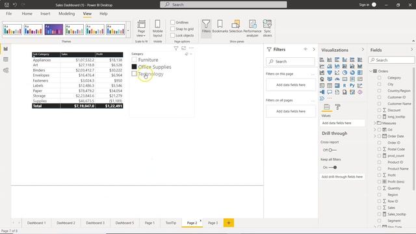Click the visual's filter funnel icon
The width and height of the screenshot is (416, 234).
click(176, 48)
